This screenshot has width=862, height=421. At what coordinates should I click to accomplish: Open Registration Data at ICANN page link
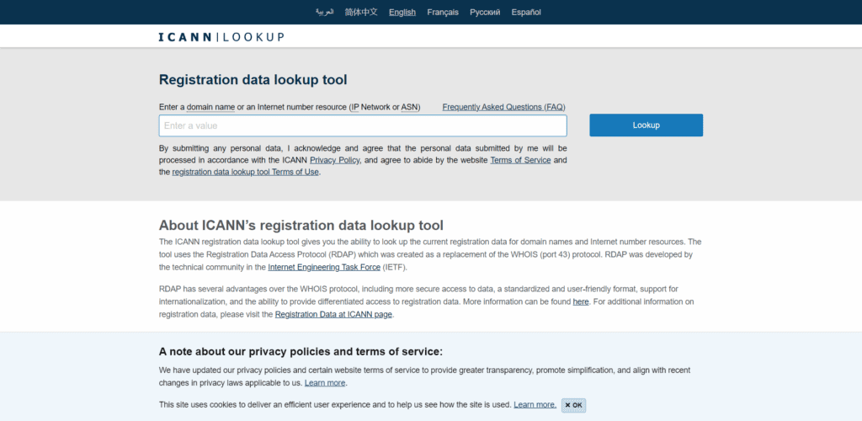333,314
